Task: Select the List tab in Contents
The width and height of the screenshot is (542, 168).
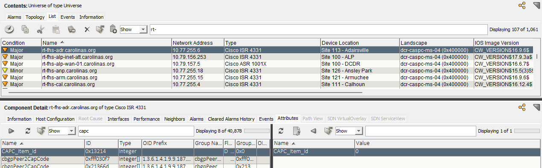Action: point(52,17)
